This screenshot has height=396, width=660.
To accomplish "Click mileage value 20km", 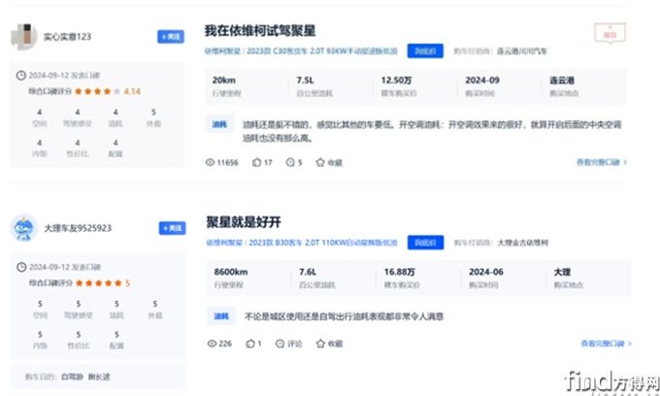I will pos(224,81).
